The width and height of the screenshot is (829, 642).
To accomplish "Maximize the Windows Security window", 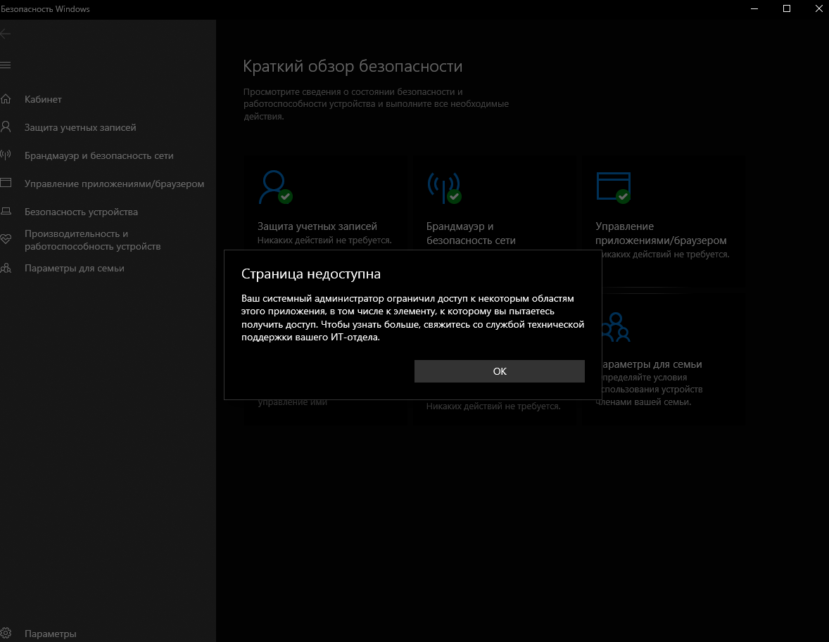I will click(x=787, y=9).
